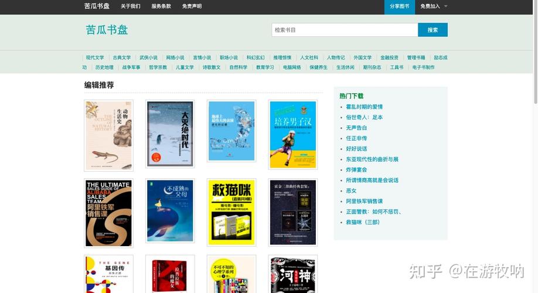Browse the 科幻玄幻 category
538x293 pixels.
click(256, 57)
